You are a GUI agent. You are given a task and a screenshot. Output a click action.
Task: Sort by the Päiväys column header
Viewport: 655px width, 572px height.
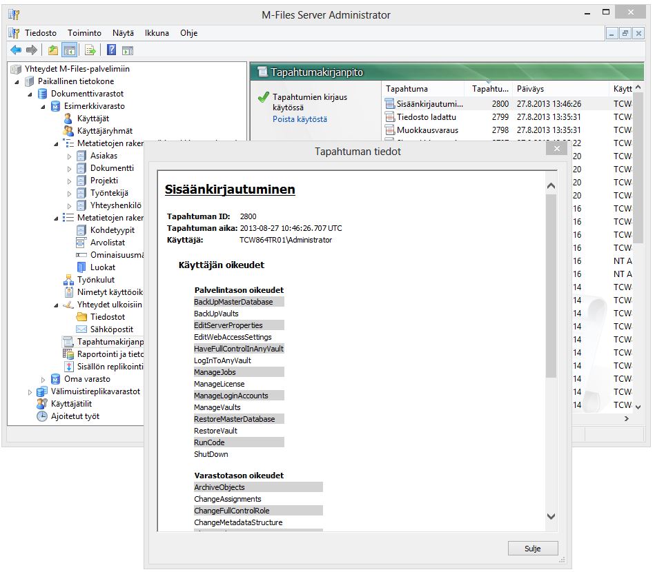(x=561, y=89)
